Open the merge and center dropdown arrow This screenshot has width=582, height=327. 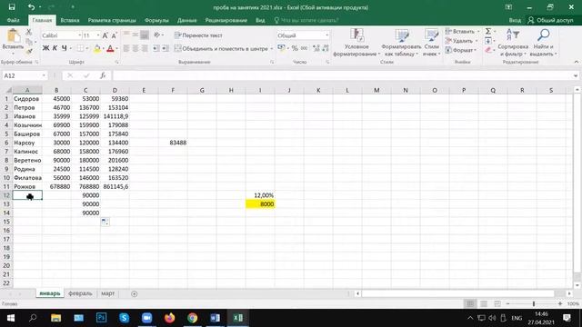(272, 48)
